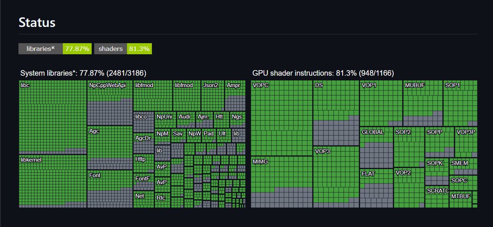The height and width of the screenshot is (227, 493).
Task: Select the Sav library block
Action: (179, 136)
